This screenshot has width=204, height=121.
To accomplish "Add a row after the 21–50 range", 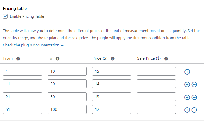I will pos(187,97).
